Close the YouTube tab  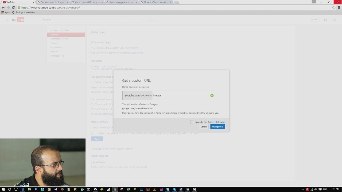click(33, 2)
